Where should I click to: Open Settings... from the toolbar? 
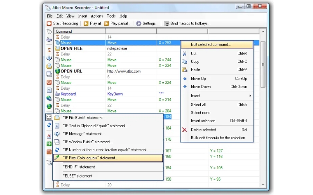pyautogui.click(x=147, y=23)
